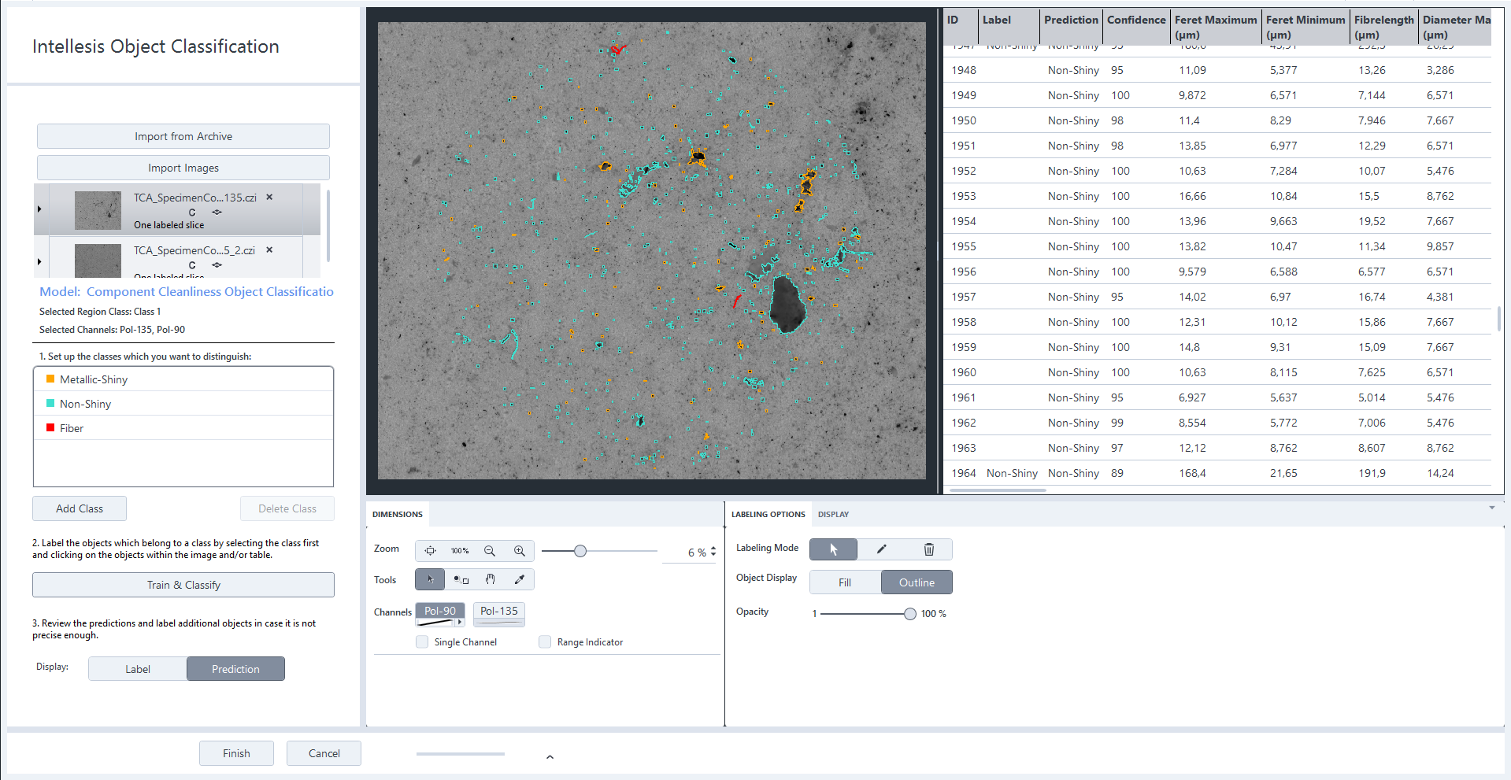Enable the Single Channel checkbox
Viewport: 1511px width, 780px height.
(422, 641)
